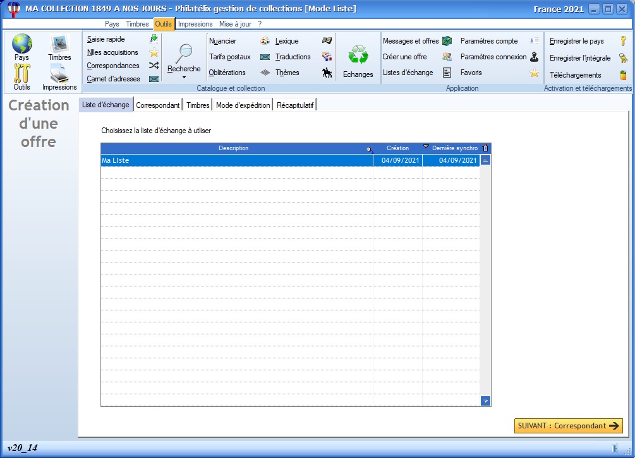The height and width of the screenshot is (458, 635).
Task: Click the Carnet d'adresses envelope icon
Action: point(154,79)
